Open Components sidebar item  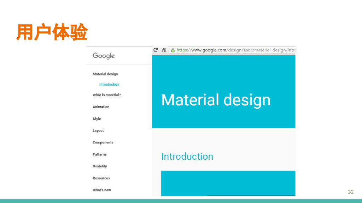pos(103,142)
